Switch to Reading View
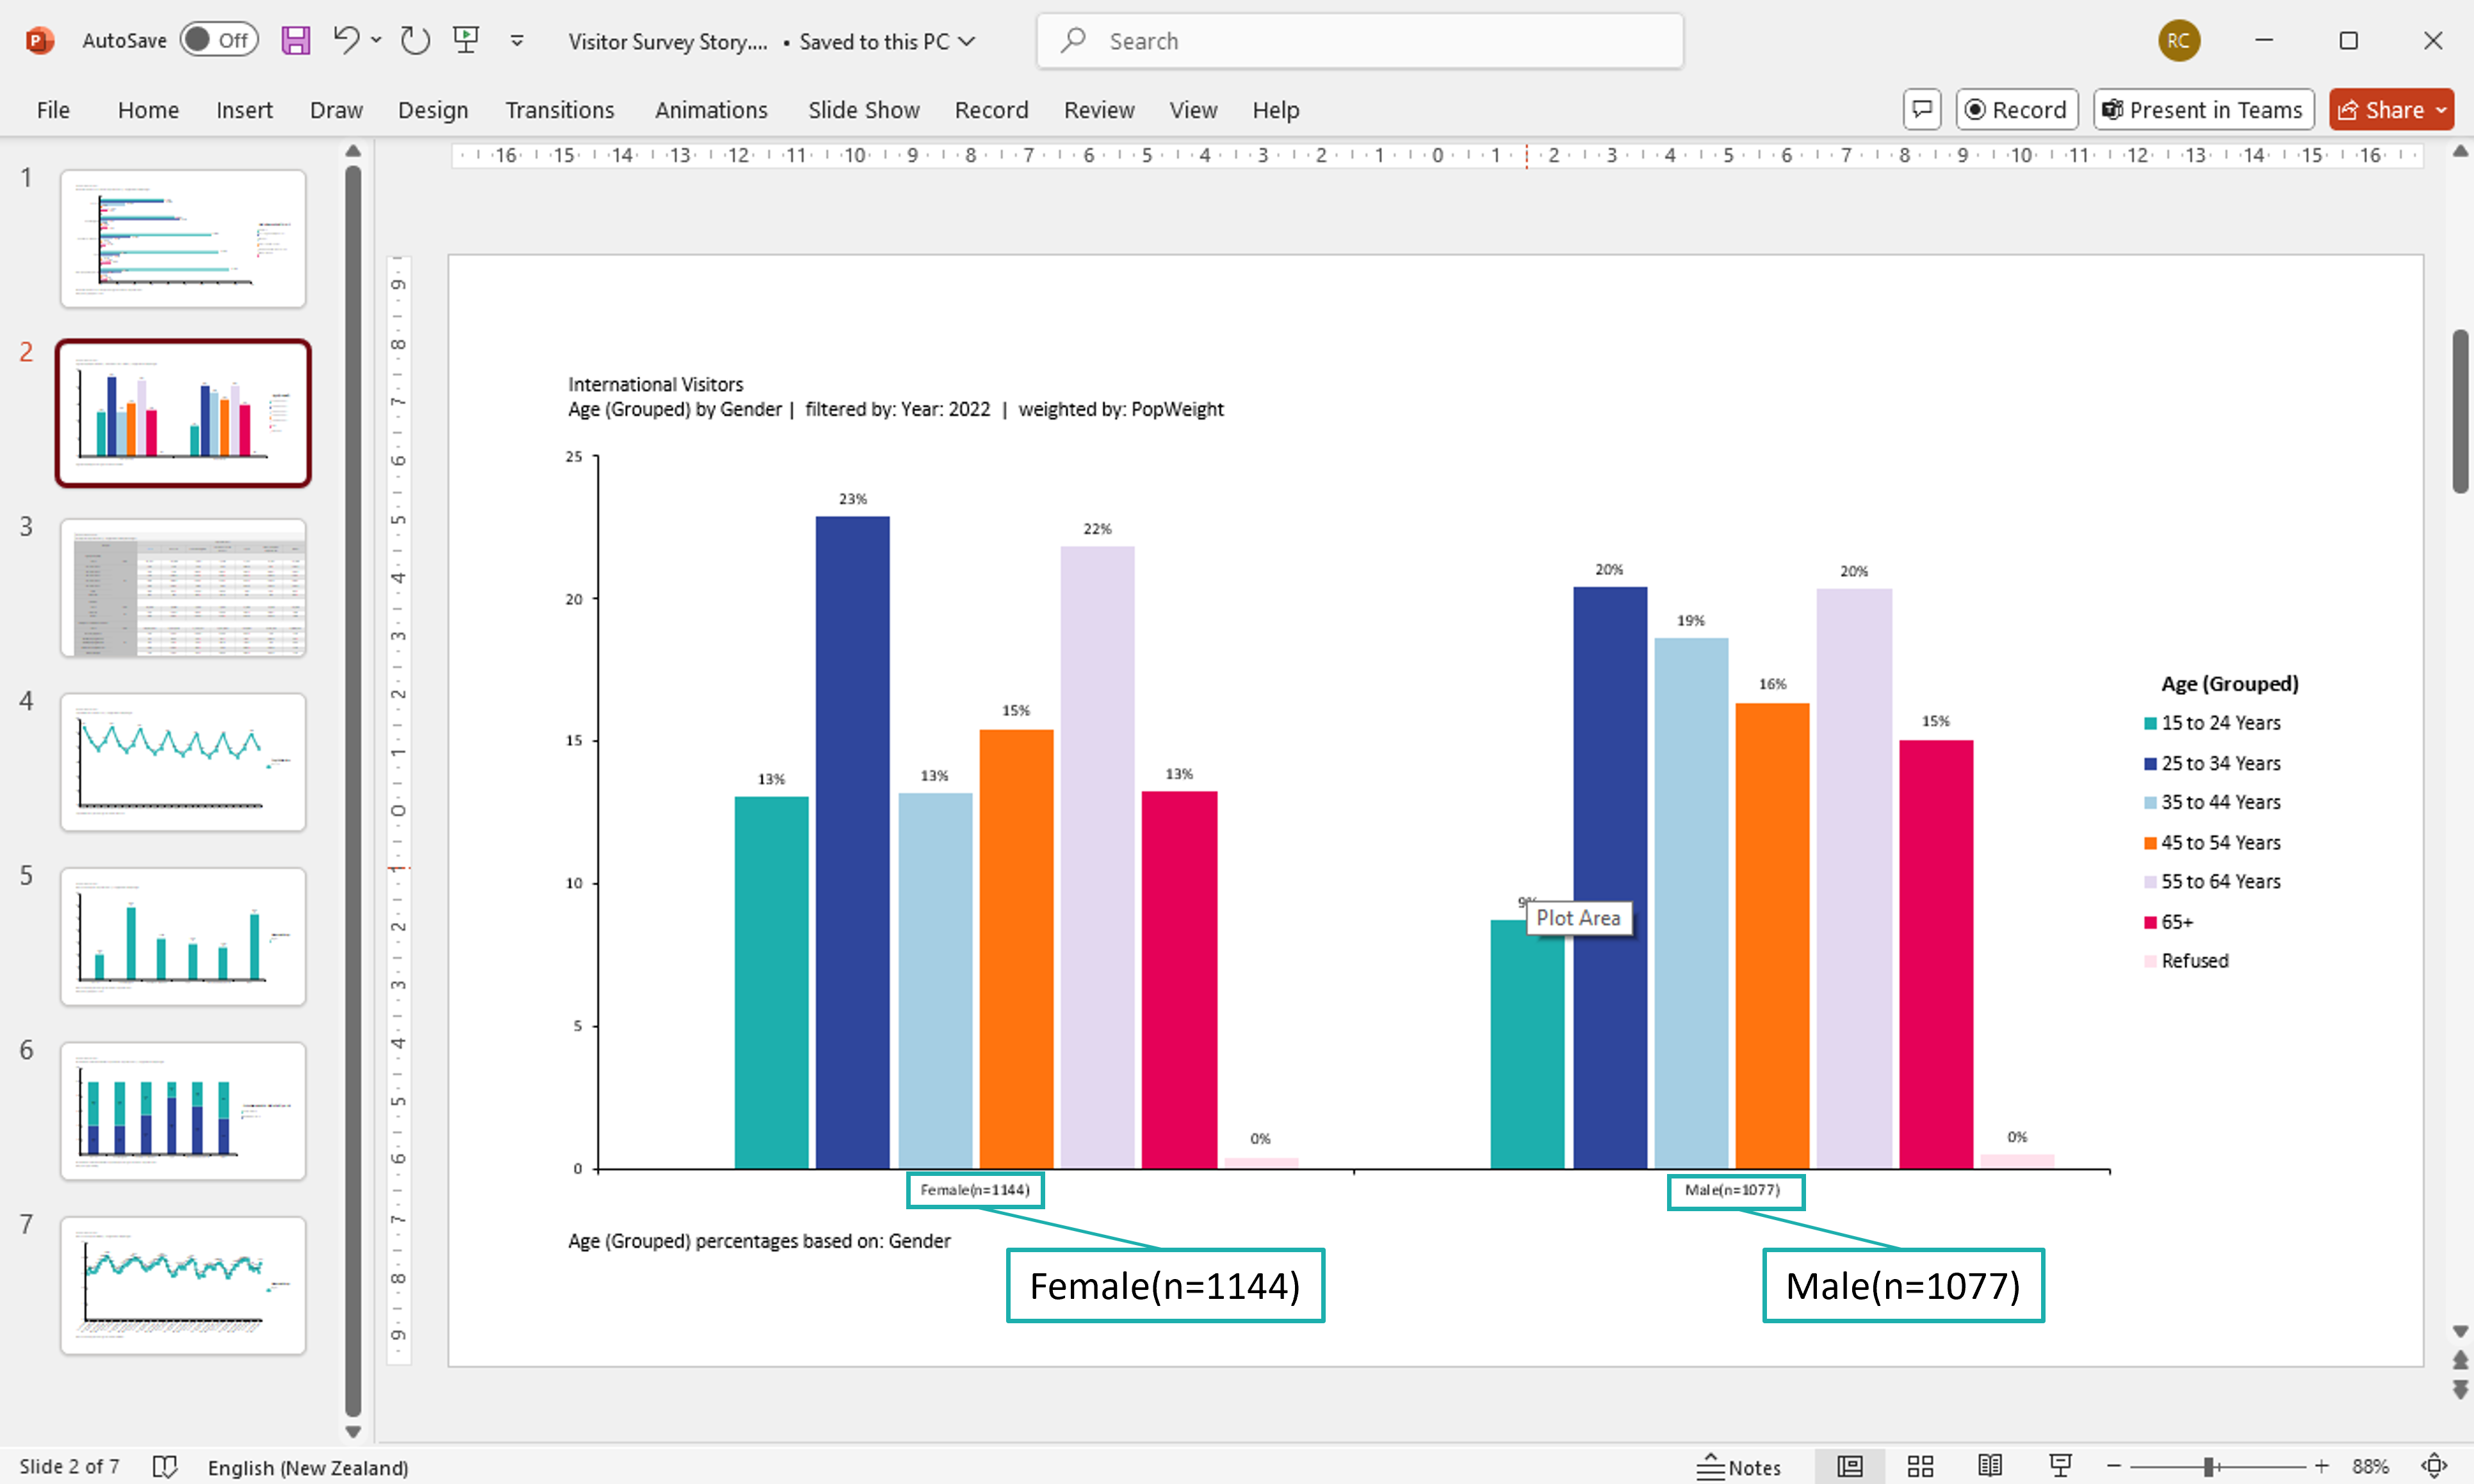 tap(1990, 1467)
